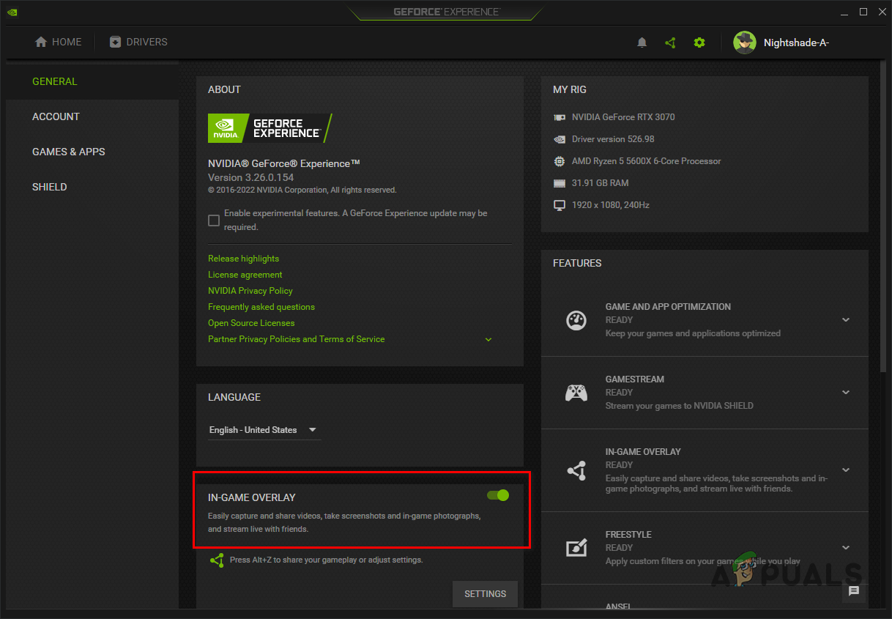Open notifications via the bell icon

[x=642, y=42]
